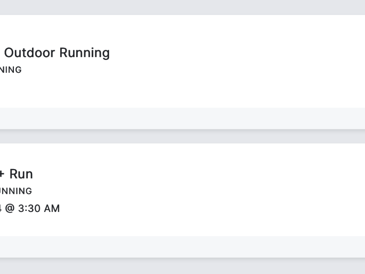Click the gray footer of Outdoor Running card
365x274 pixels.
click(x=182, y=118)
